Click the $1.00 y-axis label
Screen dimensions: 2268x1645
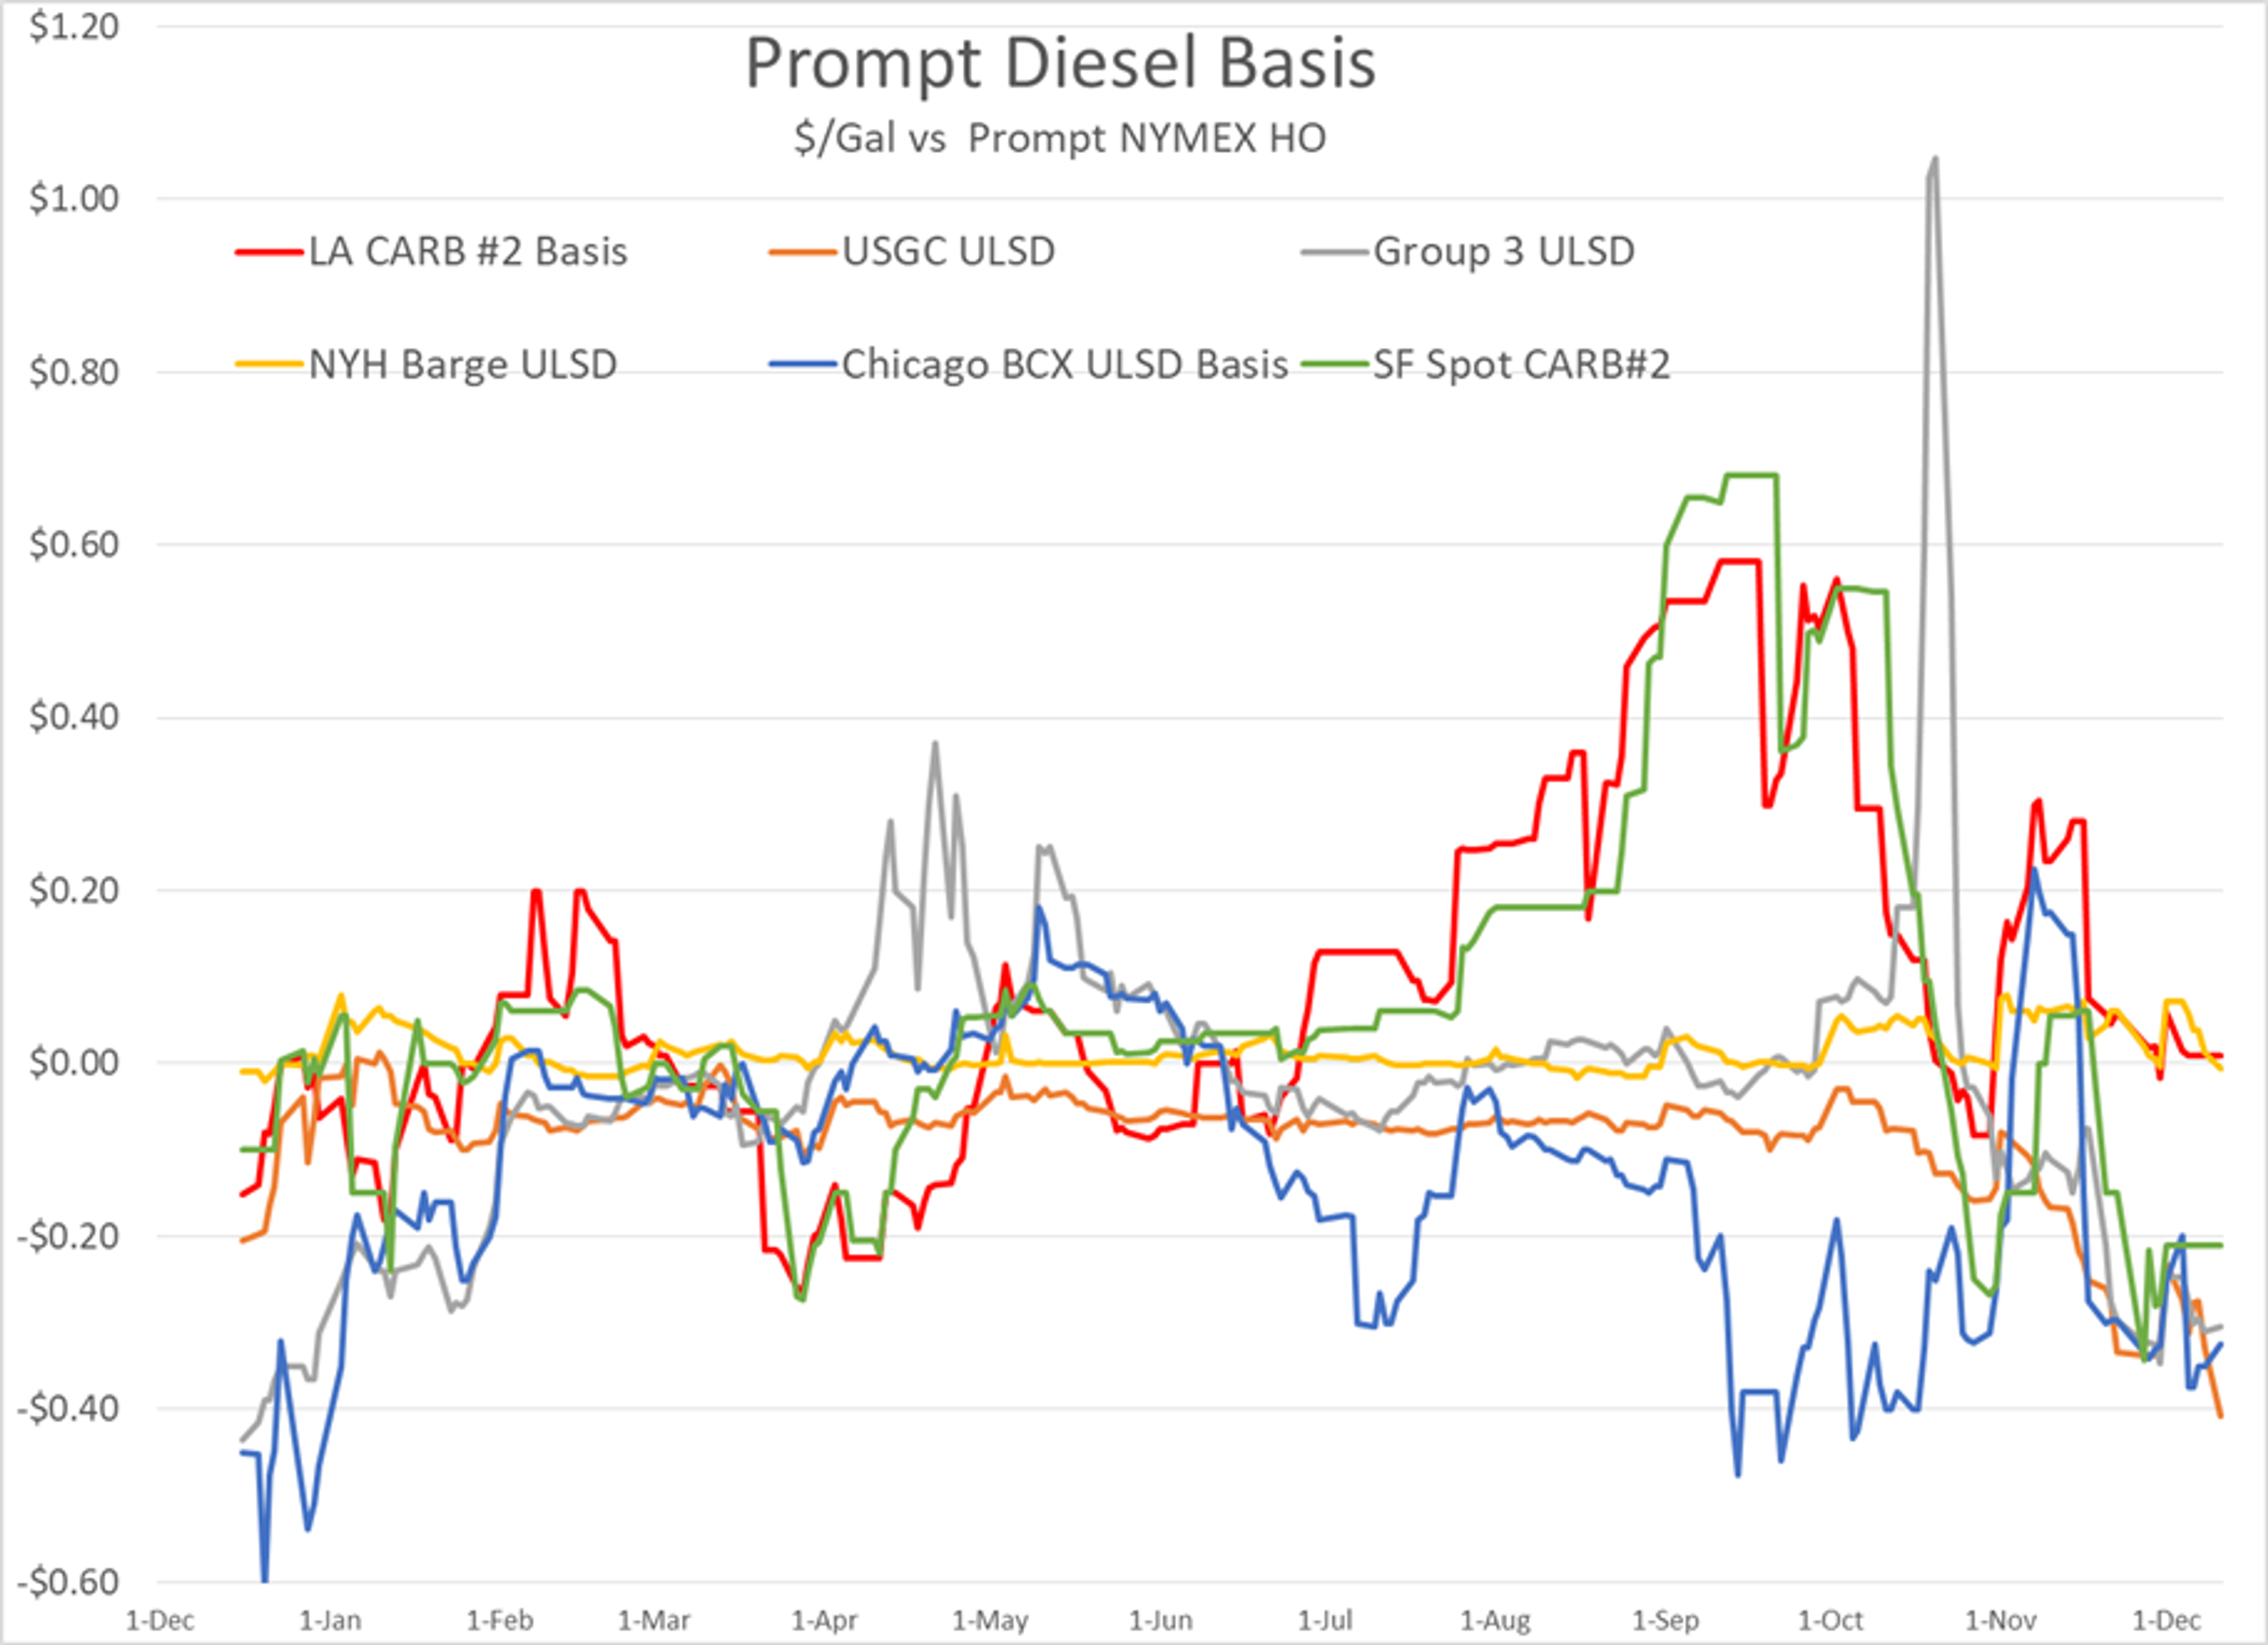pos(74,199)
